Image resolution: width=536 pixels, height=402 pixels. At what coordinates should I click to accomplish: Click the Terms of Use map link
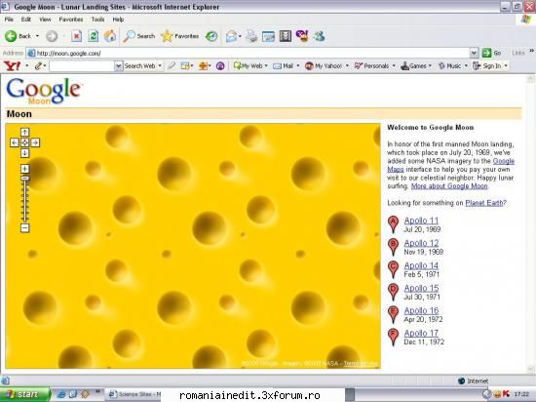[x=361, y=363]
